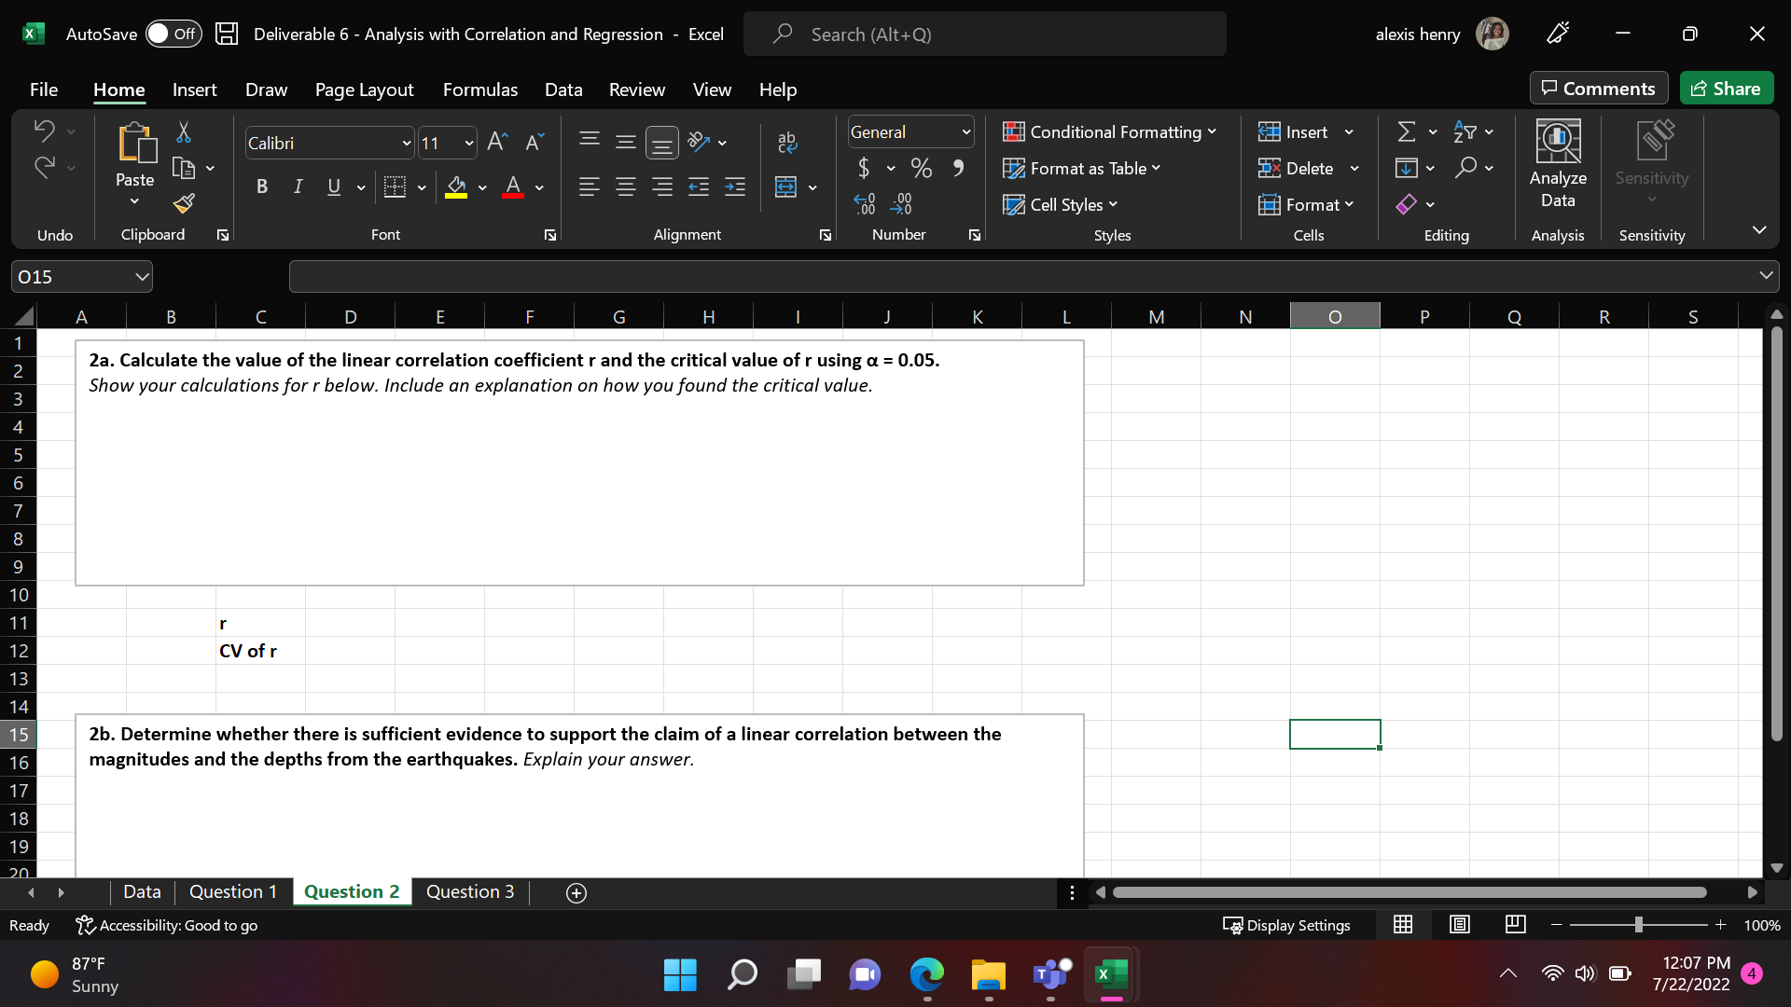Image resolution: width=1791 pixels, height=1007 pixels.
Task: Open the Analyze Data tool
Action: point(1558,165)
